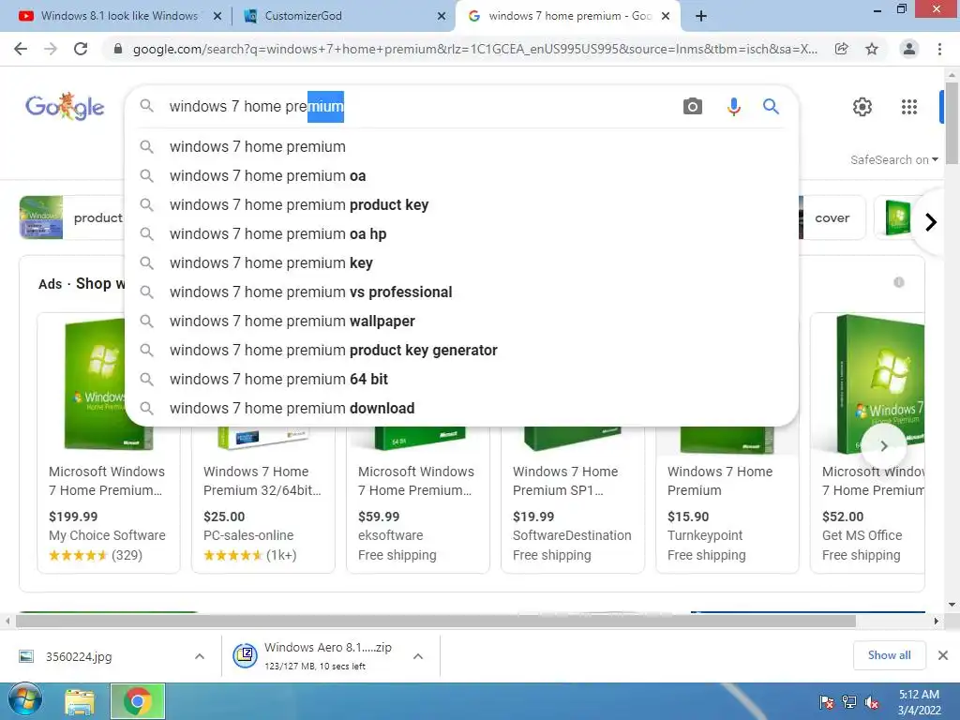
Task: Open Windows Start orb
Action: coord(25,701)
